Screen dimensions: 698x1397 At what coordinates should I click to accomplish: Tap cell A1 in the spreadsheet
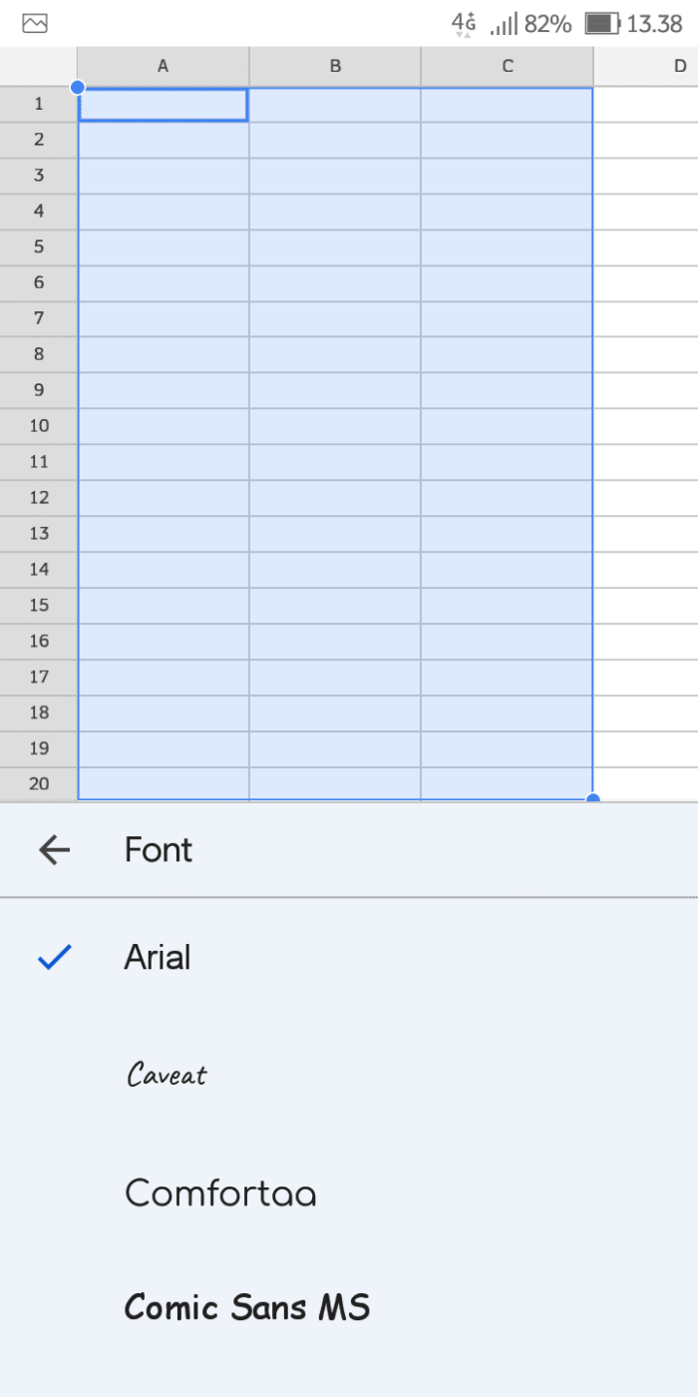pos(162,103)
